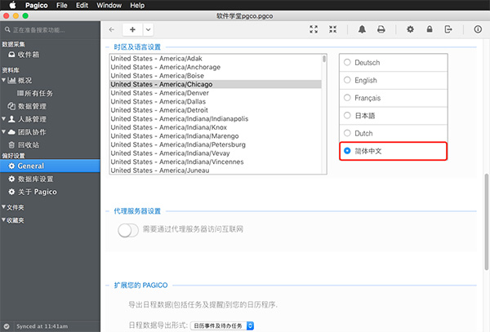Open the Edit menu
The width and height of the screenshot is (490, 332).
[x=82, y=6]
